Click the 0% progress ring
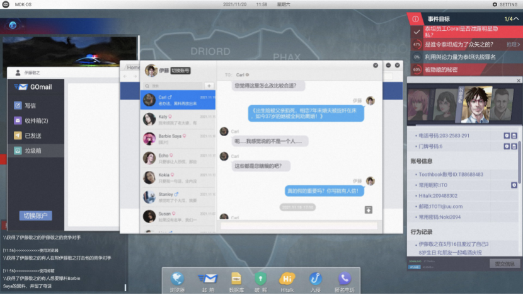 coord(417,57)
